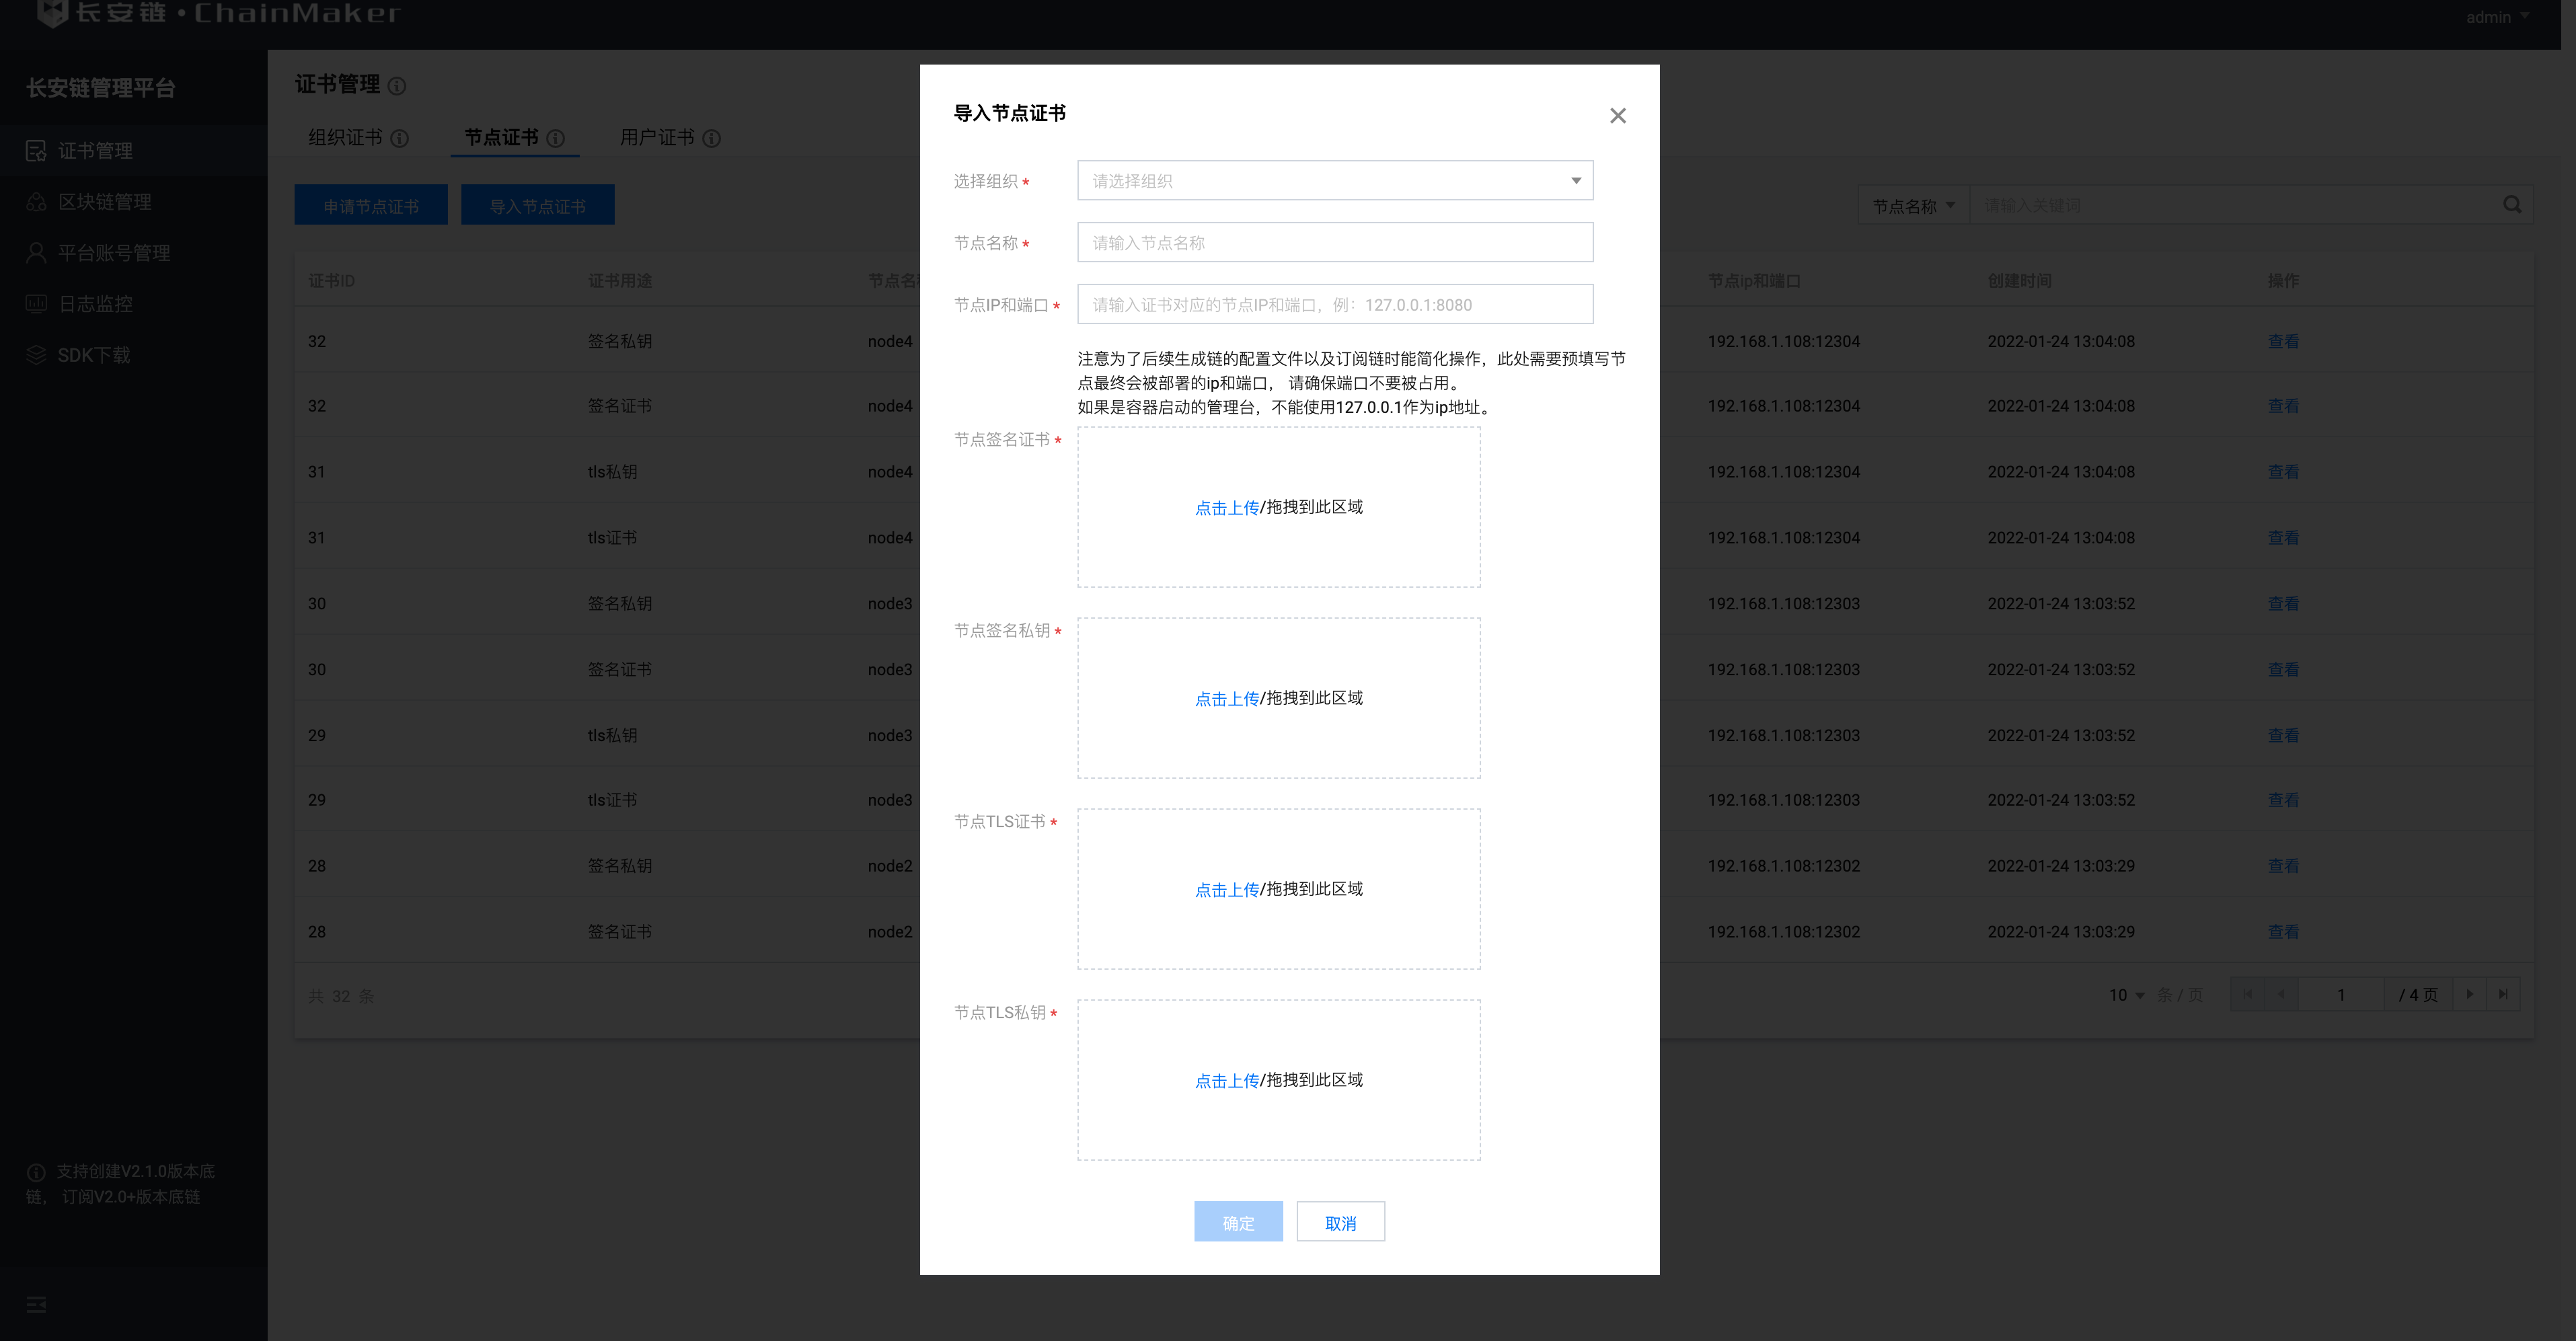This screenshot has width=2576, height=1341.
Task: Click 查看 for the ID 31 tls证书 row
Action: click(x=2283, y=538)
